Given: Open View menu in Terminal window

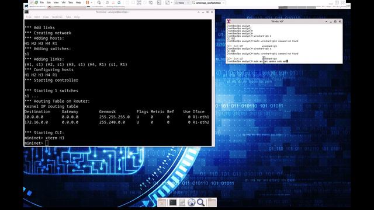Looking at the screenshot, I should pos(46,17).
